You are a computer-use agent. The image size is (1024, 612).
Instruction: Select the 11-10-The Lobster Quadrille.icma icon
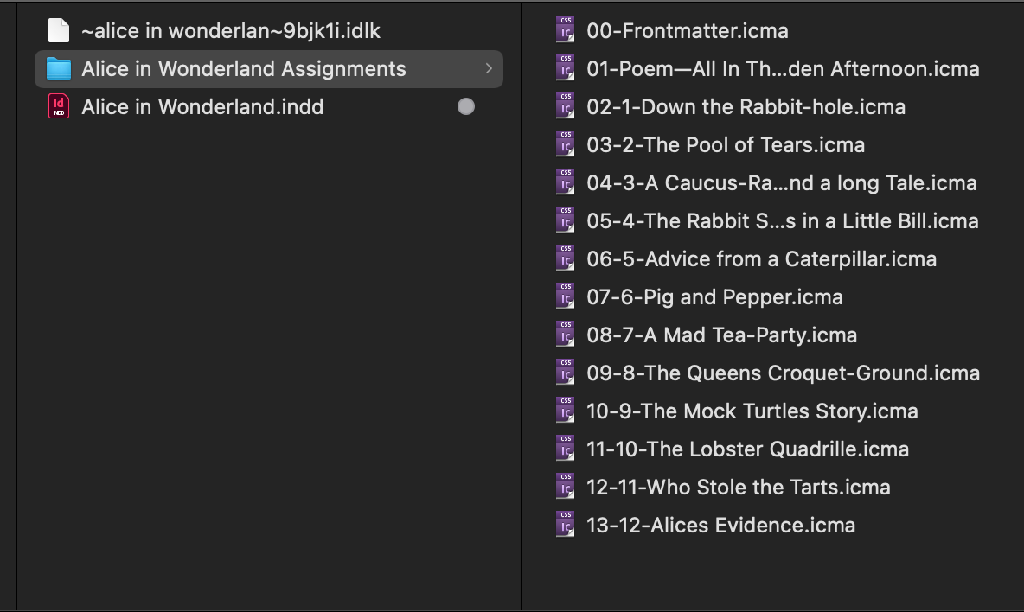[x=565, y=449]
